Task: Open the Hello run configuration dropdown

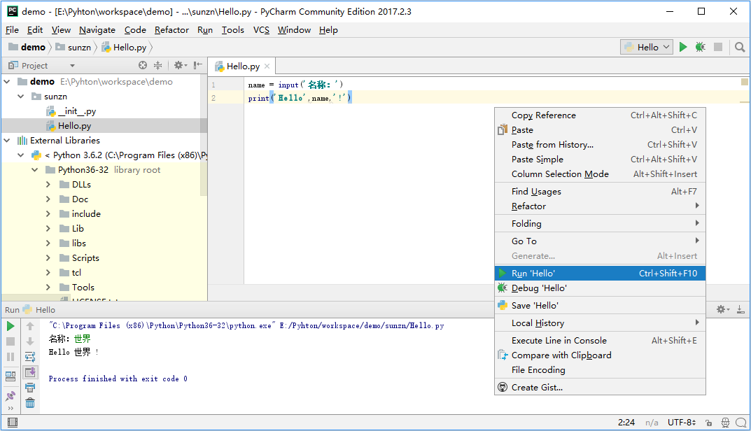Action: pyautogui.click(x=647, y=47)
